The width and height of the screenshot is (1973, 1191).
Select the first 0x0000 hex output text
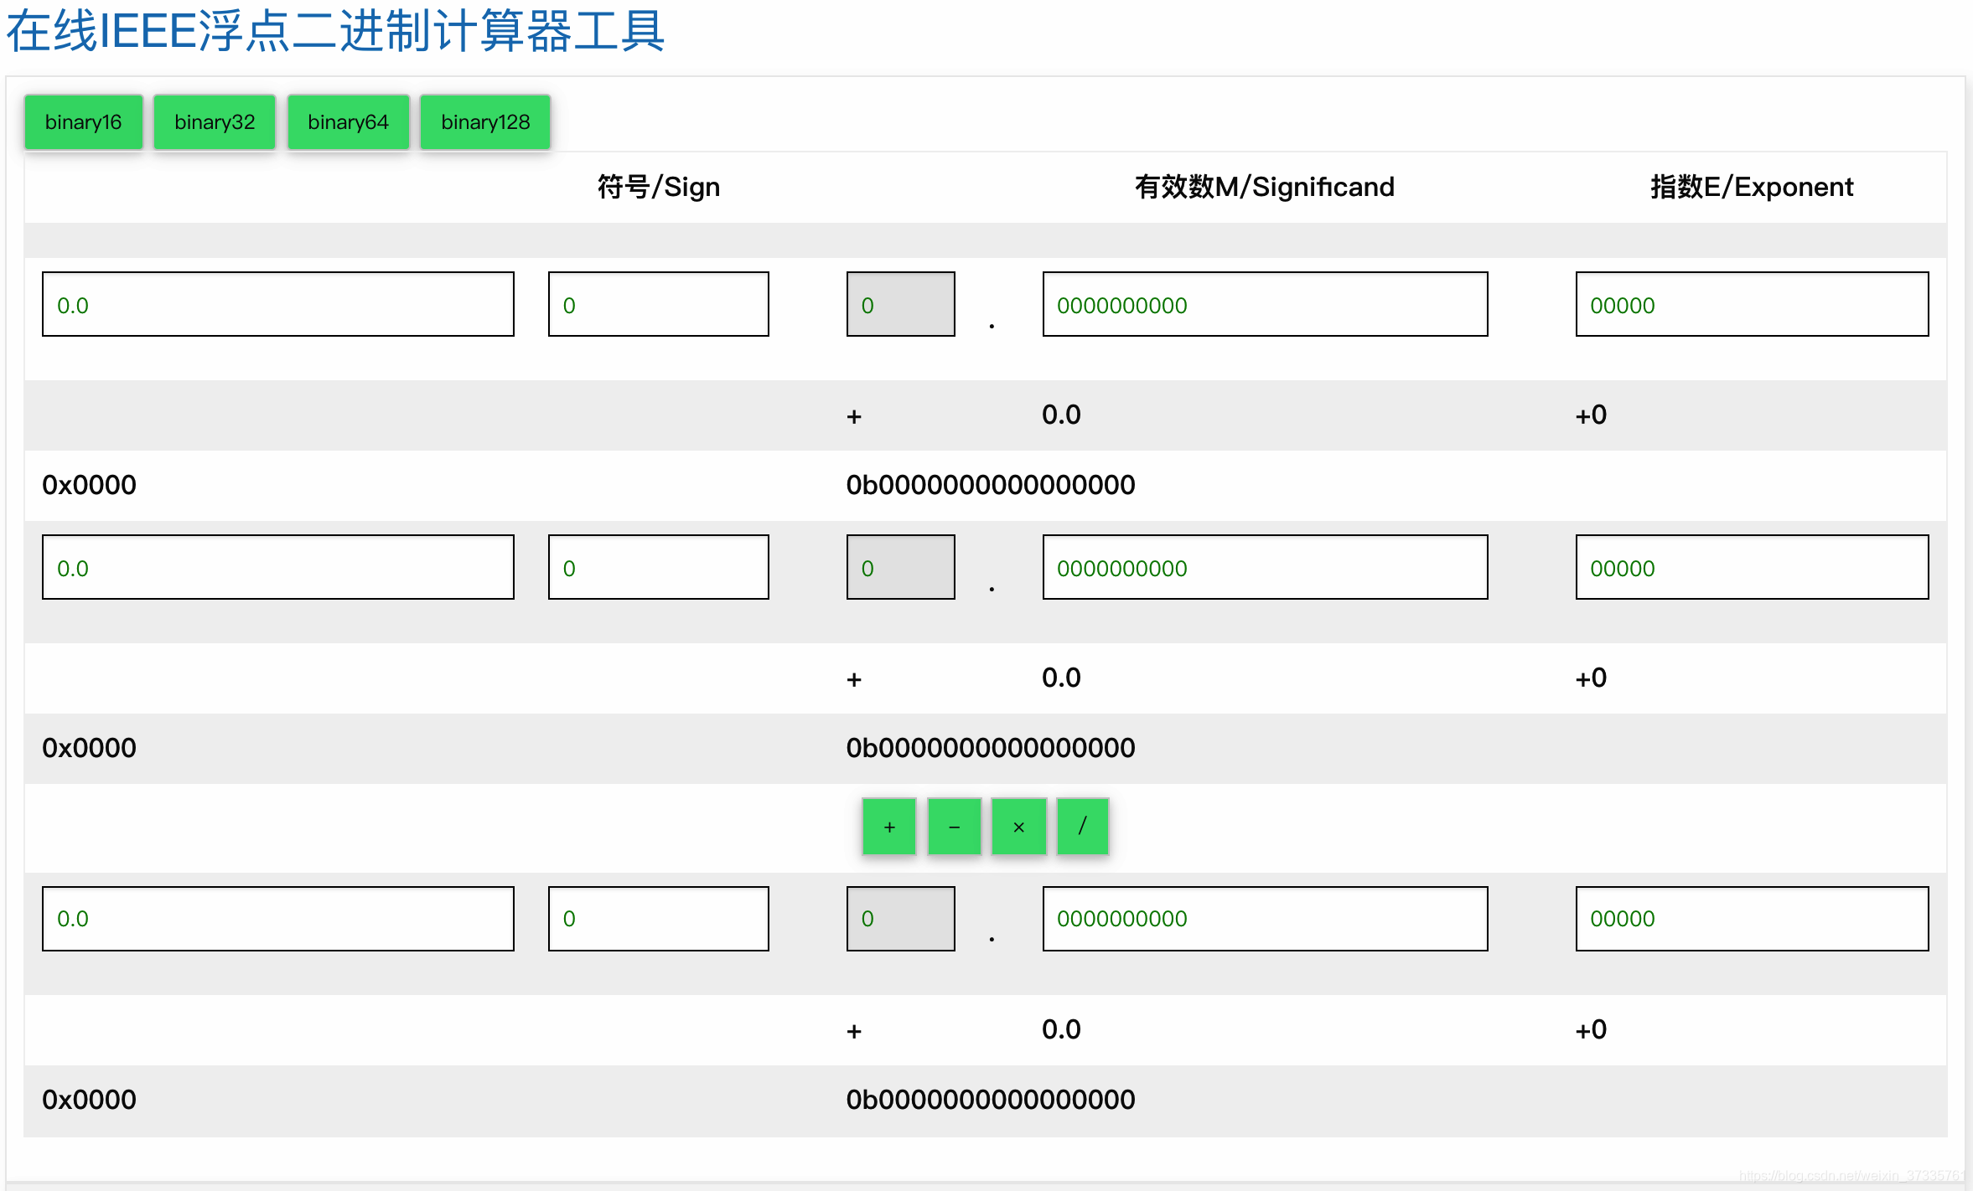89,484
